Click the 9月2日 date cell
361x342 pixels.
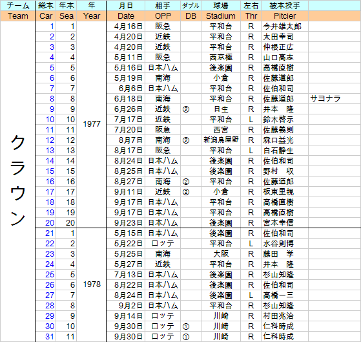[126, 306]
